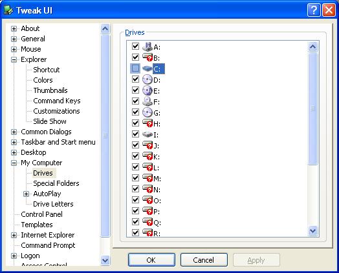The image size is (339, 273).
Task: Open the Control Panel tree item
Action: 41,214
